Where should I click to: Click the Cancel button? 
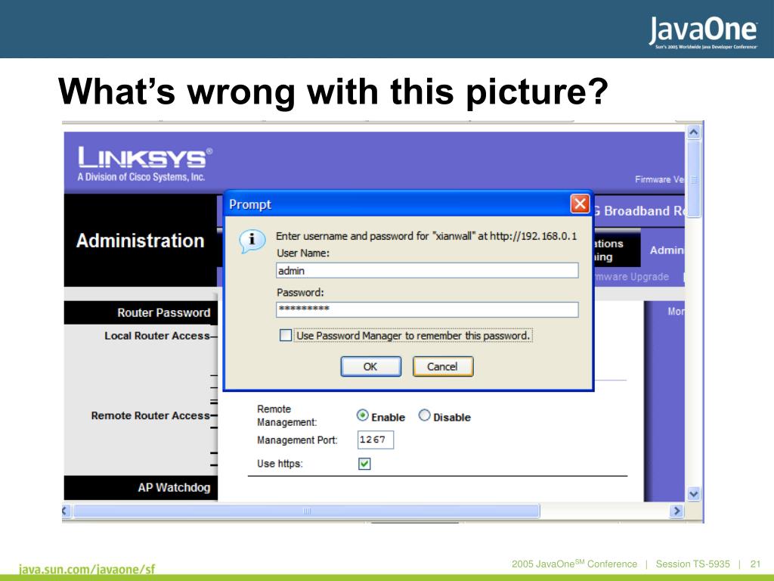tap(443, 367)
